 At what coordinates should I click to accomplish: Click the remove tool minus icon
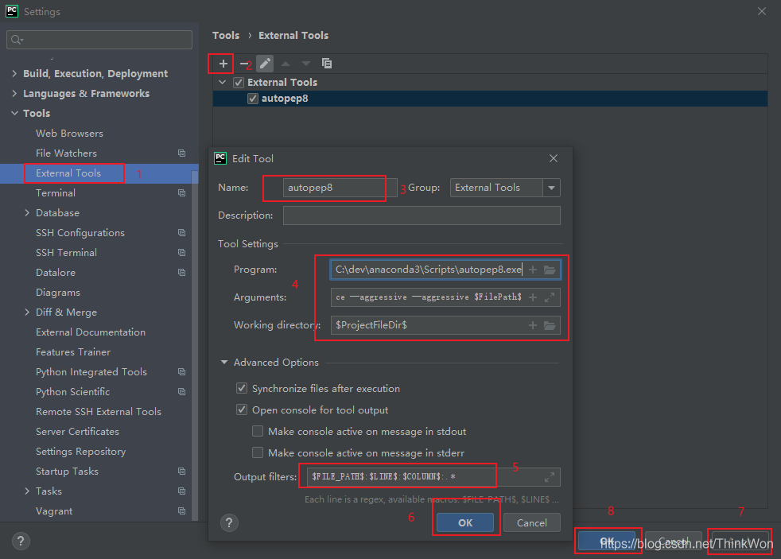pos(244,64)
